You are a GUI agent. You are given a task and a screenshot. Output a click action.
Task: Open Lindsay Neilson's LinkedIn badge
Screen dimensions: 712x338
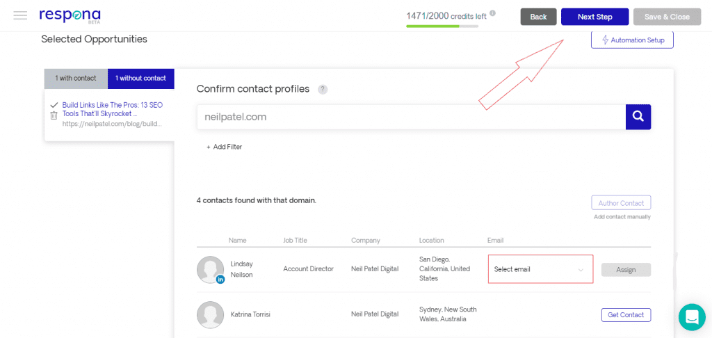point(220,280)
